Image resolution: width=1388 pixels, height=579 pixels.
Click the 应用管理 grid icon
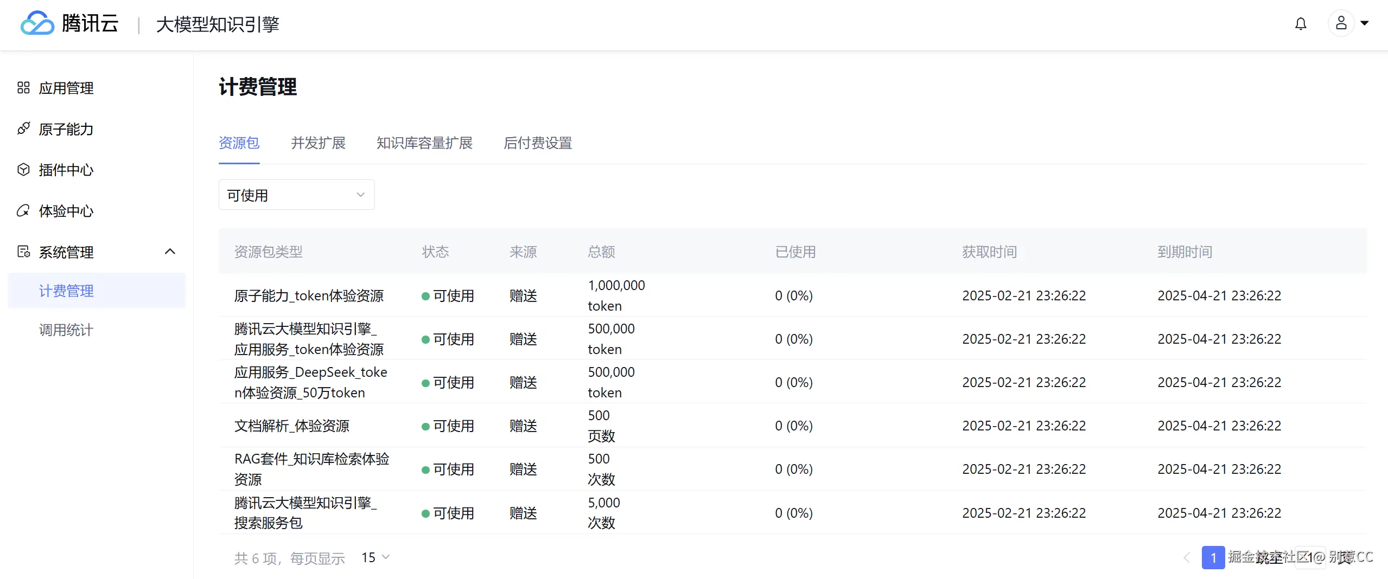pyautogui.click(x=23, y=88)
